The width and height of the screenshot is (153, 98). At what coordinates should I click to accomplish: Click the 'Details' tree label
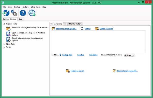coord(8,47)
